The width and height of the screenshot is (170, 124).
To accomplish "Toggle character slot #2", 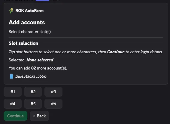I will (x=33, y=92).
